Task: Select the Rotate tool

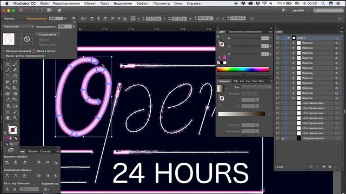Action: [8, 76]
